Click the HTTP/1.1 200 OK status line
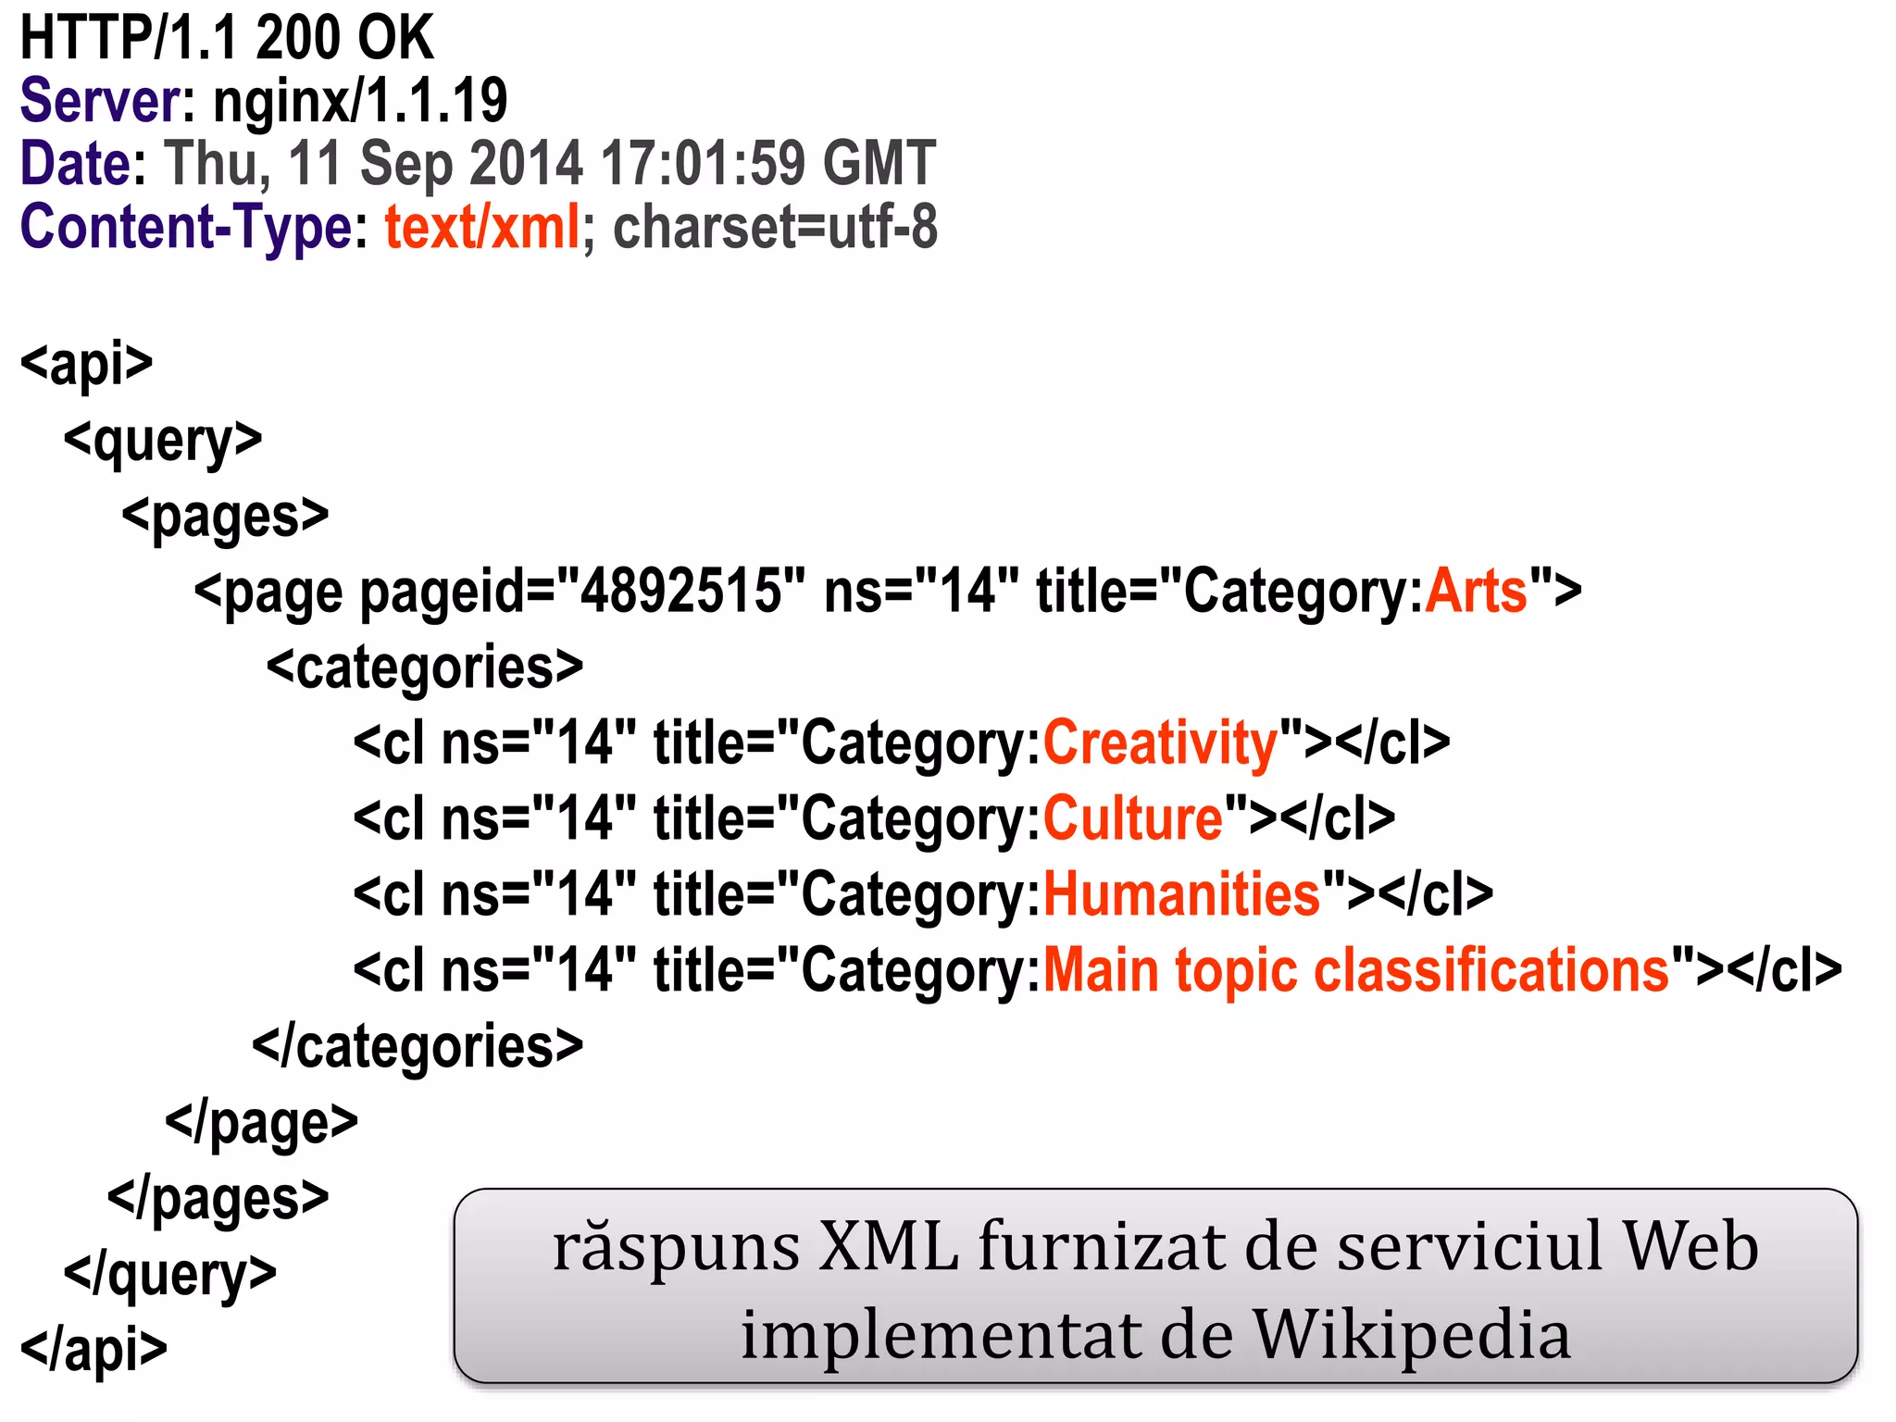 (x=227, y=39)
